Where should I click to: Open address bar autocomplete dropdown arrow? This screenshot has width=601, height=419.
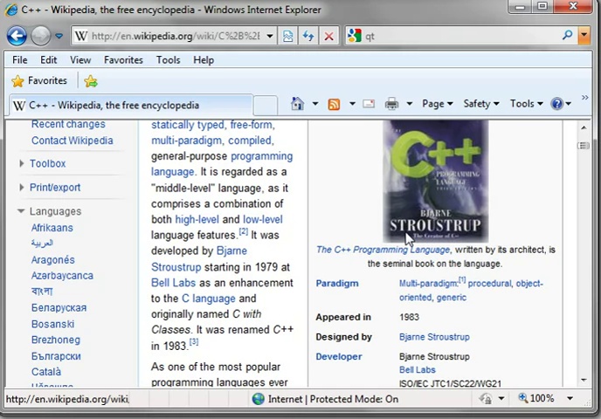(x=270, y=36)
